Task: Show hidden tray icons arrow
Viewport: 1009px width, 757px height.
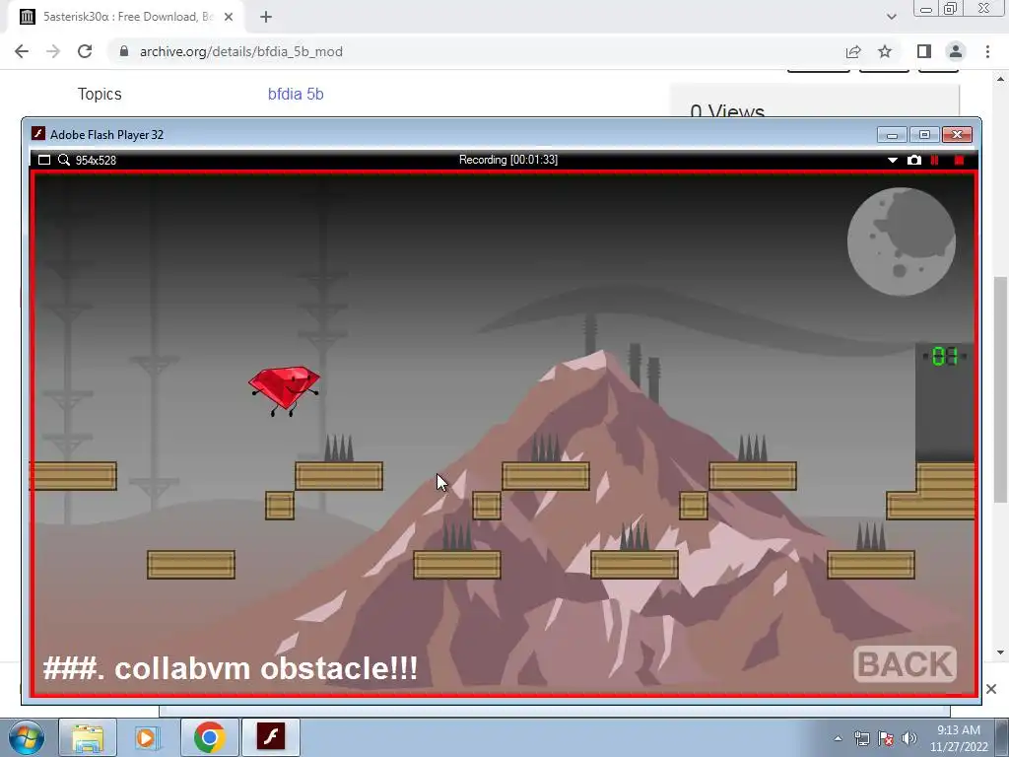Action: coord(838,738)
